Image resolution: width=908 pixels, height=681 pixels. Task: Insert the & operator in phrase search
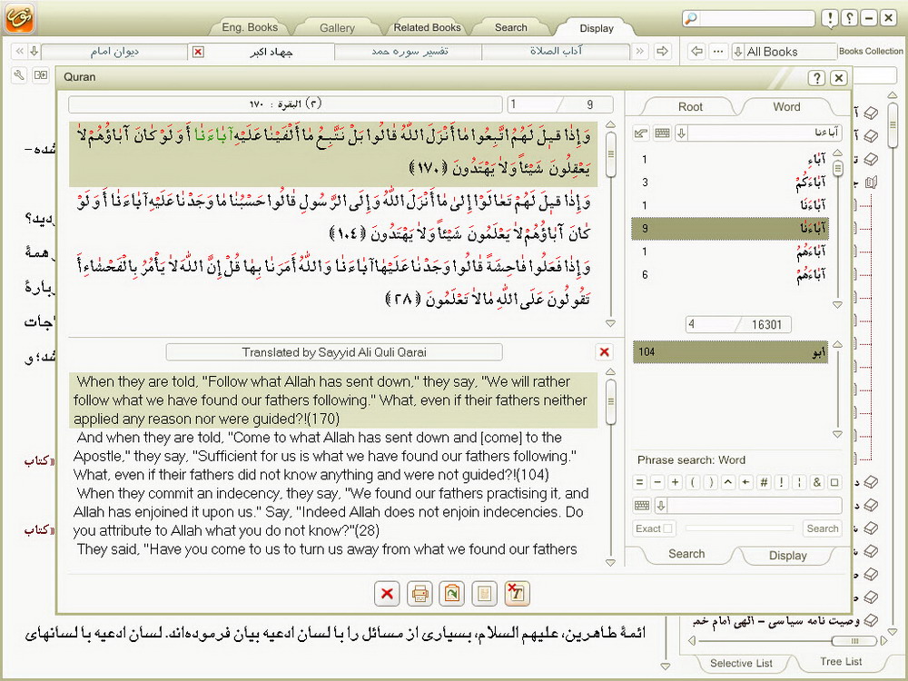[x=817, y=482]
